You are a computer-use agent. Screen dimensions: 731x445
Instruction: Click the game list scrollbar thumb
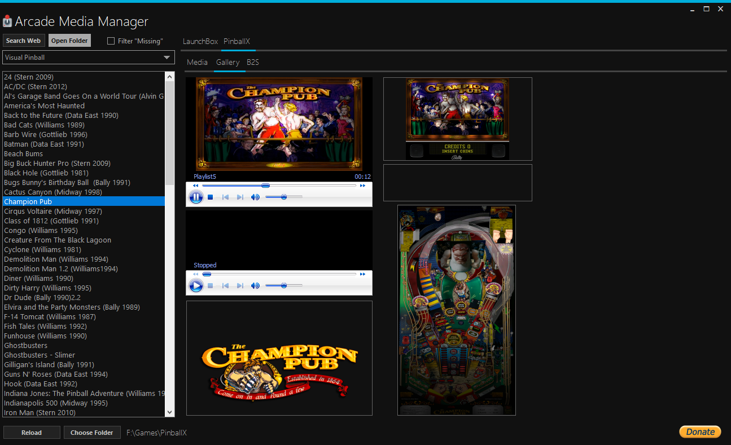click(170, 133)
